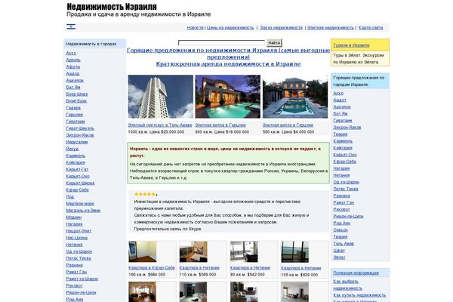The height and width of the screenshot is (302, 453).
Task: Click the 'Предпочтительна связь по Skype' text
Action: (168, 230)
